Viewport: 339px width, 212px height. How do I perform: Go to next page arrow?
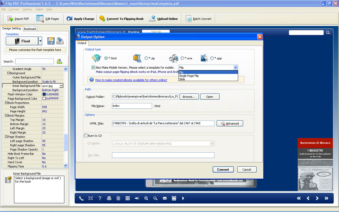click(317, 198)
